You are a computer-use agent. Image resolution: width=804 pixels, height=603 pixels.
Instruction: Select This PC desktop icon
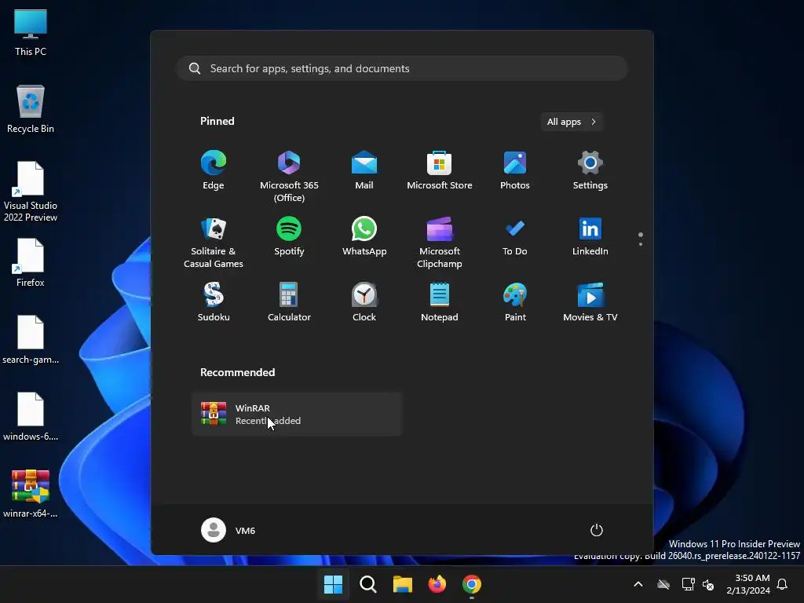coord(31,33)
